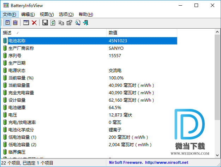Click the value 12,873 毫伏

pos(120,115)
